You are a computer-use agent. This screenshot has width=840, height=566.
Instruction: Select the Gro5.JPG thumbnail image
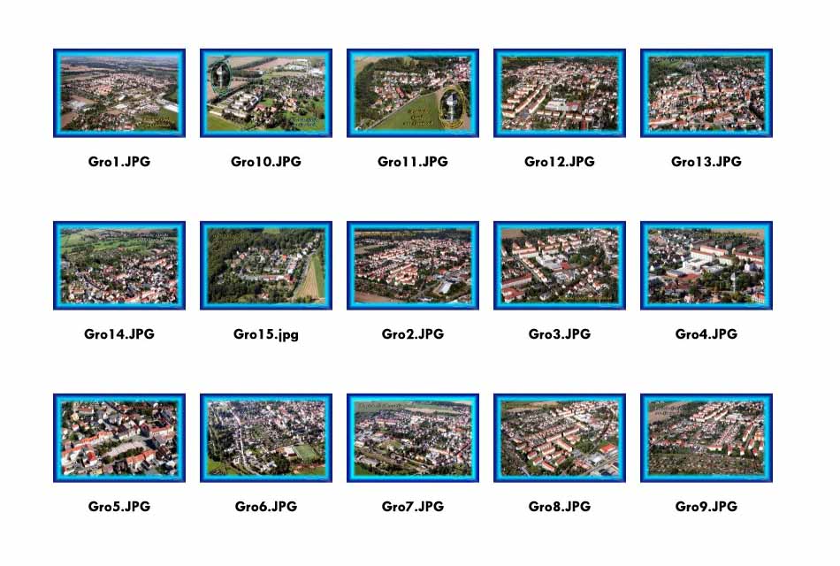pos(119,438)
